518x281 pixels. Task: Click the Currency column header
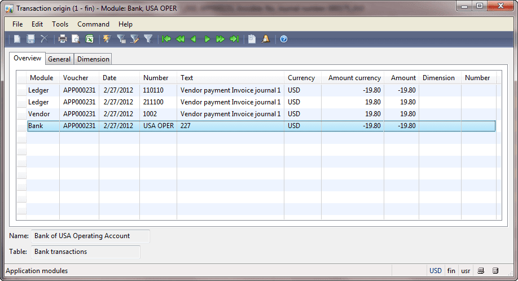(x=301, y=78)
